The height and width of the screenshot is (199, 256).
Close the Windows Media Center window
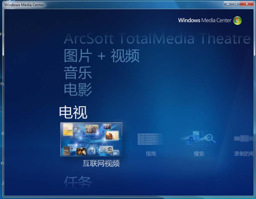[247, 4]
